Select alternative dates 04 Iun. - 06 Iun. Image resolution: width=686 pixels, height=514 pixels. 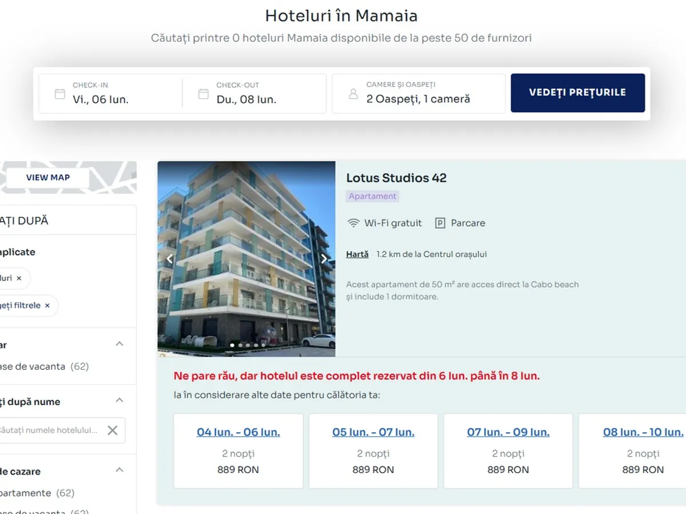[x=238, y=432]
